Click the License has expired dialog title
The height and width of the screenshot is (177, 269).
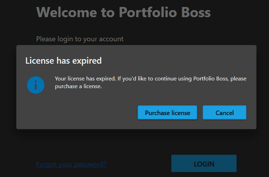[63, 61]
